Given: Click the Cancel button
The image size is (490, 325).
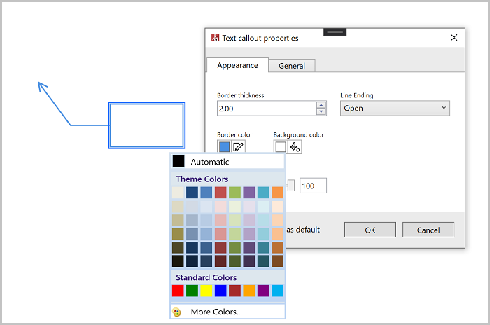Looking at the screenshot, I should click(x=428, y=230).
